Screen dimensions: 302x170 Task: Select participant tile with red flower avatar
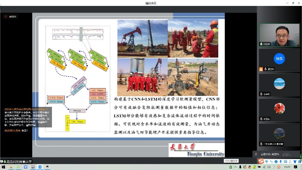[279, 108]
